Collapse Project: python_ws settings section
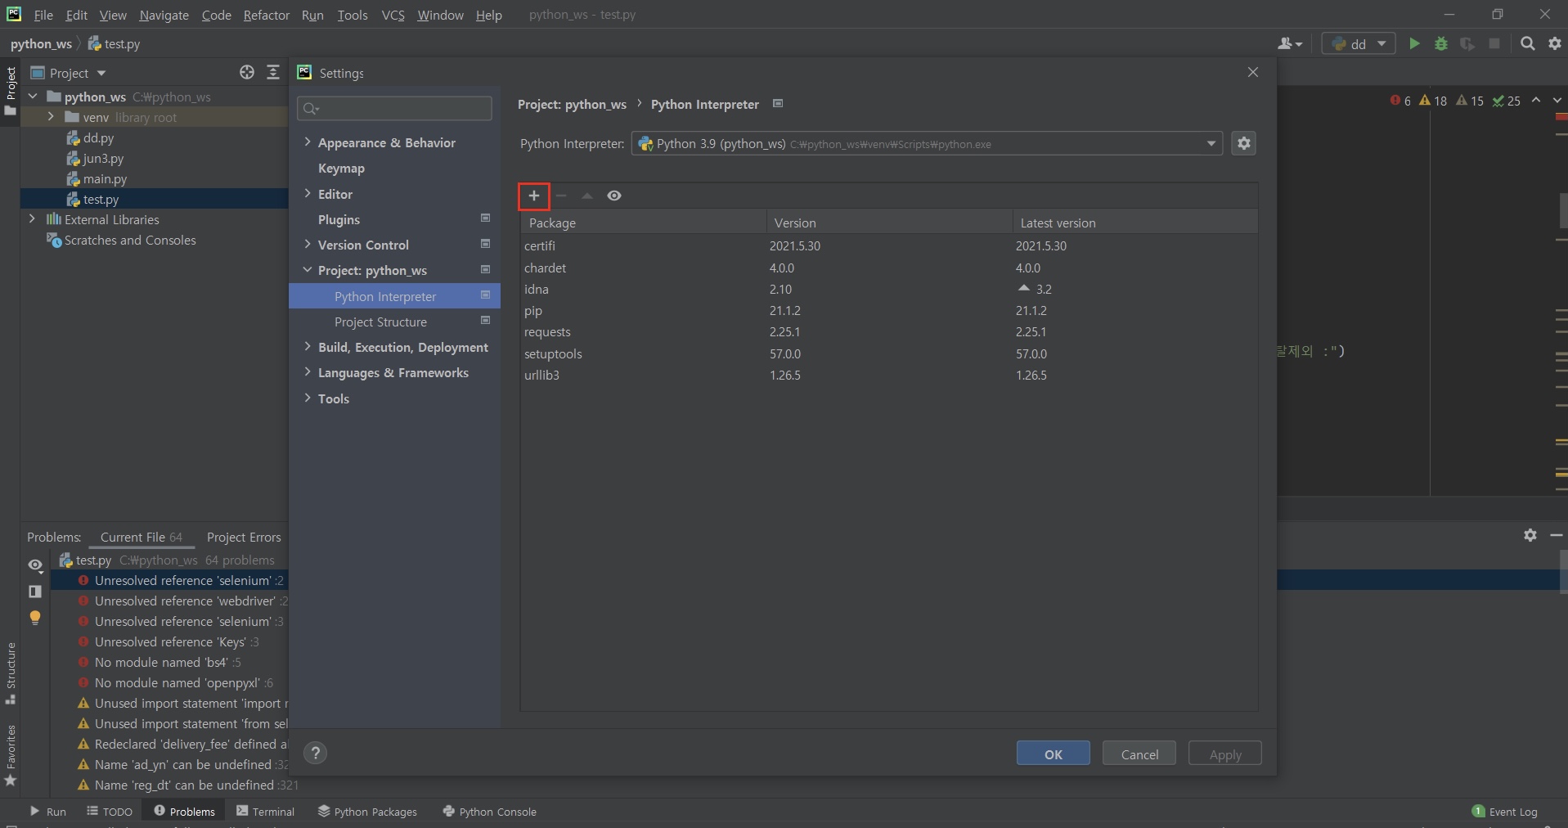Viewport: 1568px width, 828px height. [308, 270]
